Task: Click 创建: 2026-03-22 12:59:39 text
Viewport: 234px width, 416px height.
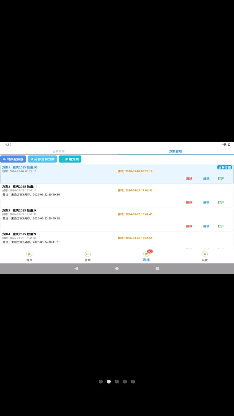Action: pyautogui.click(x=19, y=214)
